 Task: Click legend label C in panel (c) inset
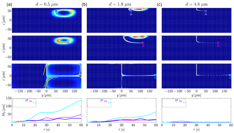[x=184, y=103]
